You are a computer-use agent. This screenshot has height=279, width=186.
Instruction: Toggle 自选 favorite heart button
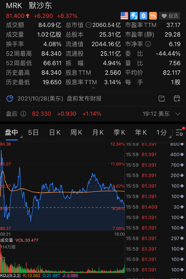click(170, 16)
